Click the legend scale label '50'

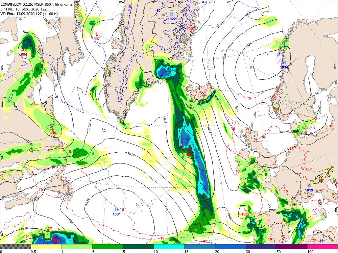click(279, 252)
